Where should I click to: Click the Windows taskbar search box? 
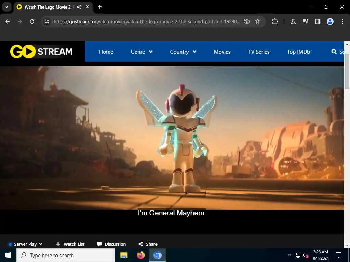pyautogui.click(x=66, y=255)
